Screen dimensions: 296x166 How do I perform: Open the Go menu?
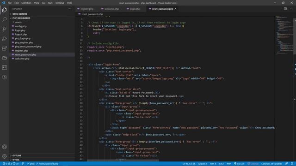coord(43,3)
